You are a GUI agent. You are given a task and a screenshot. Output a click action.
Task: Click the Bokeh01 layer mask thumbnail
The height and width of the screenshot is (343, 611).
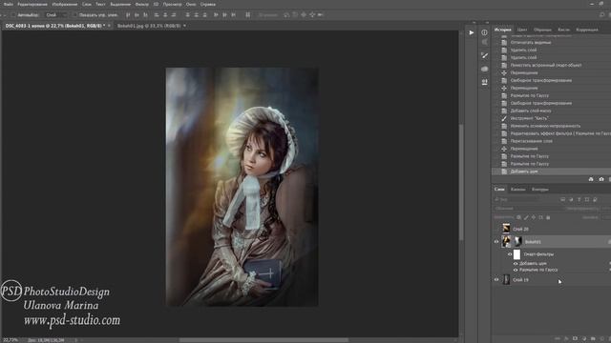[x=517, y=241]
